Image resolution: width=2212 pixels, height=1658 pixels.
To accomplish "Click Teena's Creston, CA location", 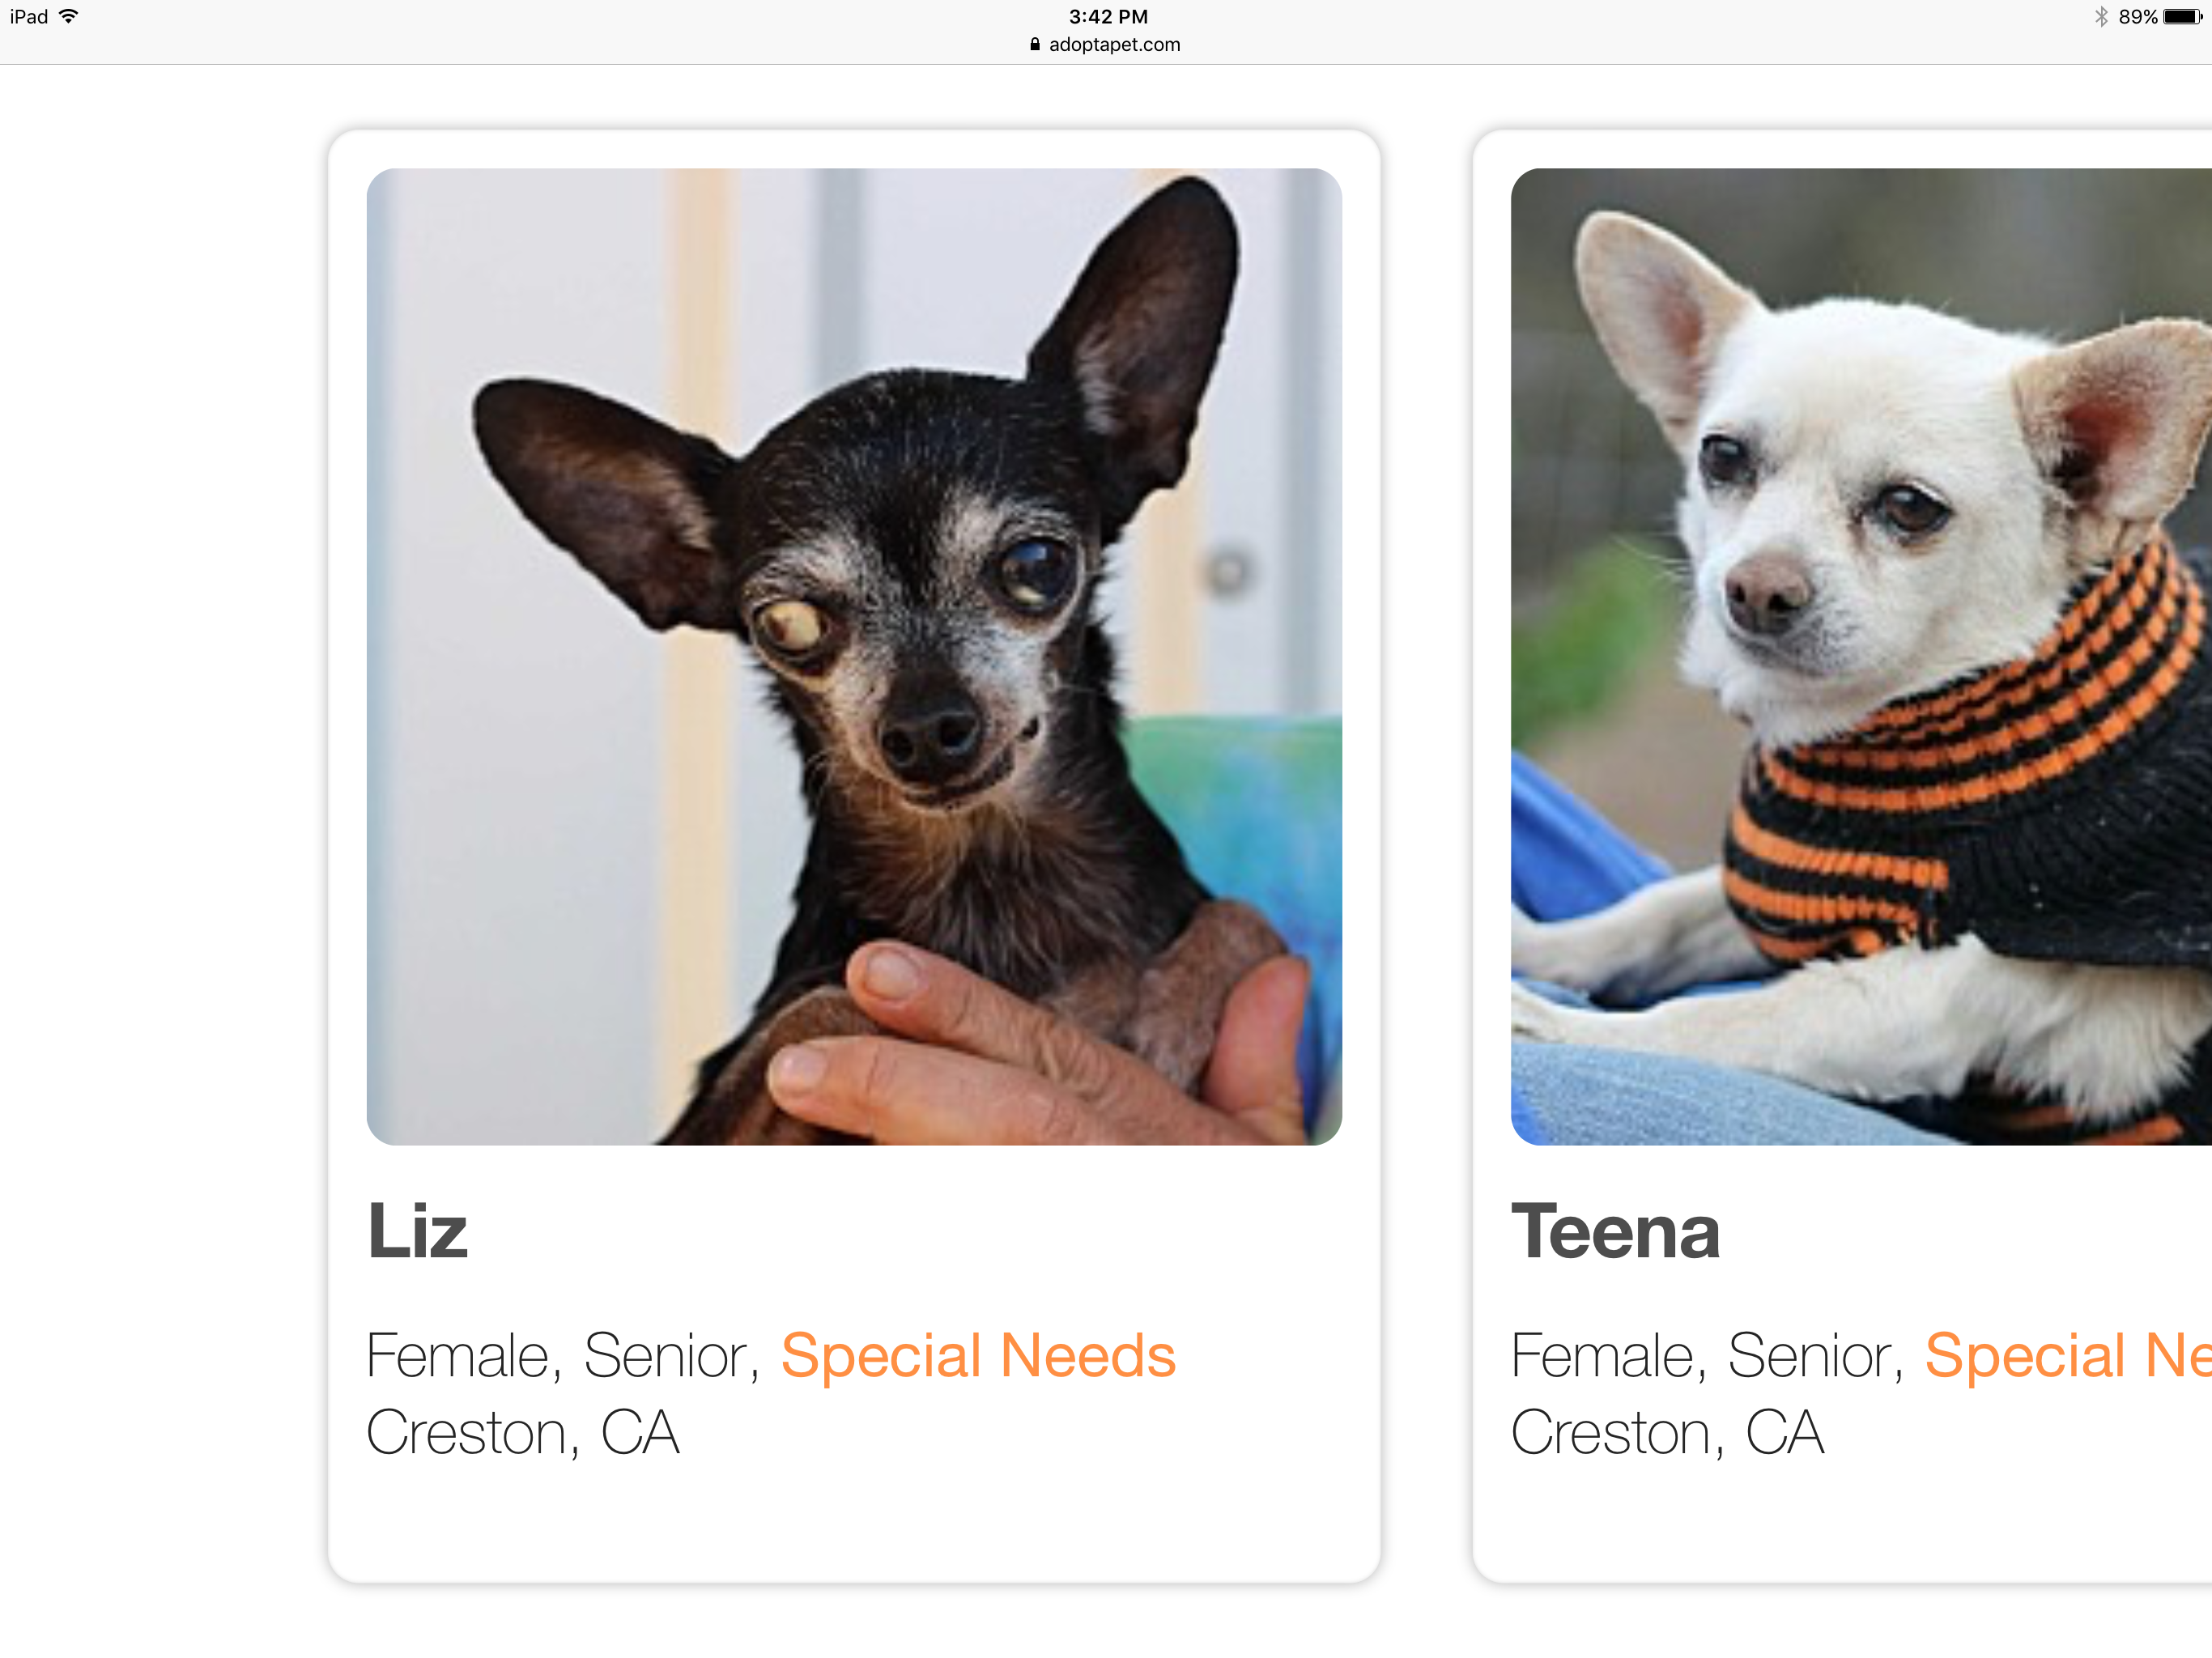I will (1667, 1433).
